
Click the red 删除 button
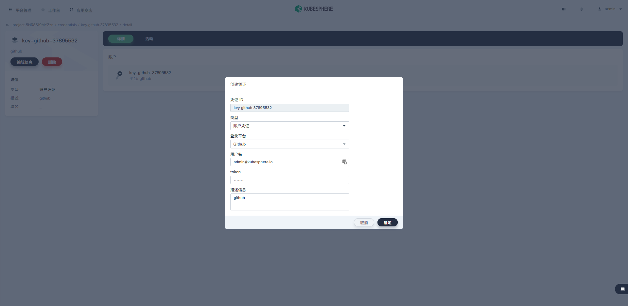52,62
